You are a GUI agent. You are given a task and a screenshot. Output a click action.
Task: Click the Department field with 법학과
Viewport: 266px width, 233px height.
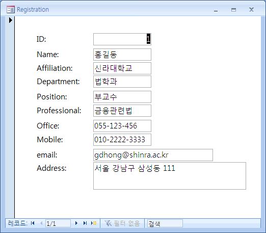click(x=122, y=82)
